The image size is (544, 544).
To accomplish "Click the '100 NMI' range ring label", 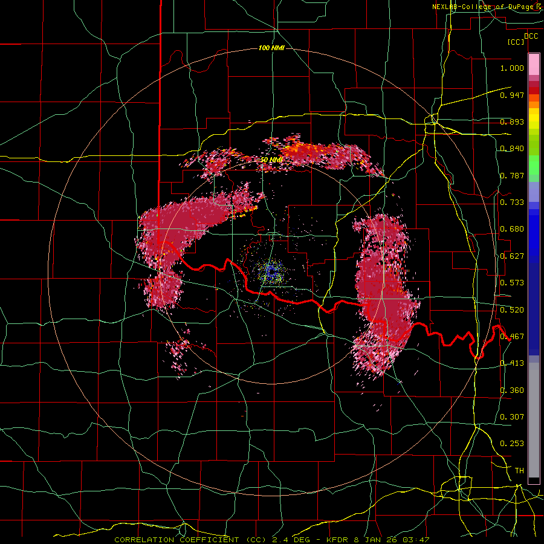I will pyautogui.click(x=271, y=48).
